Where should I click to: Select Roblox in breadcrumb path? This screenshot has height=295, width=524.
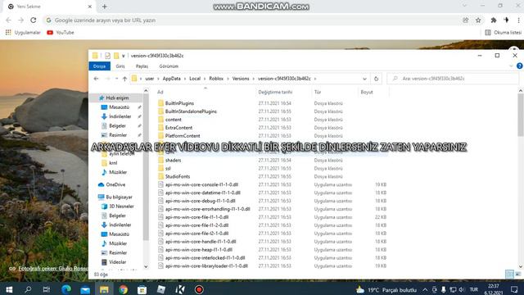pos(216,79)
